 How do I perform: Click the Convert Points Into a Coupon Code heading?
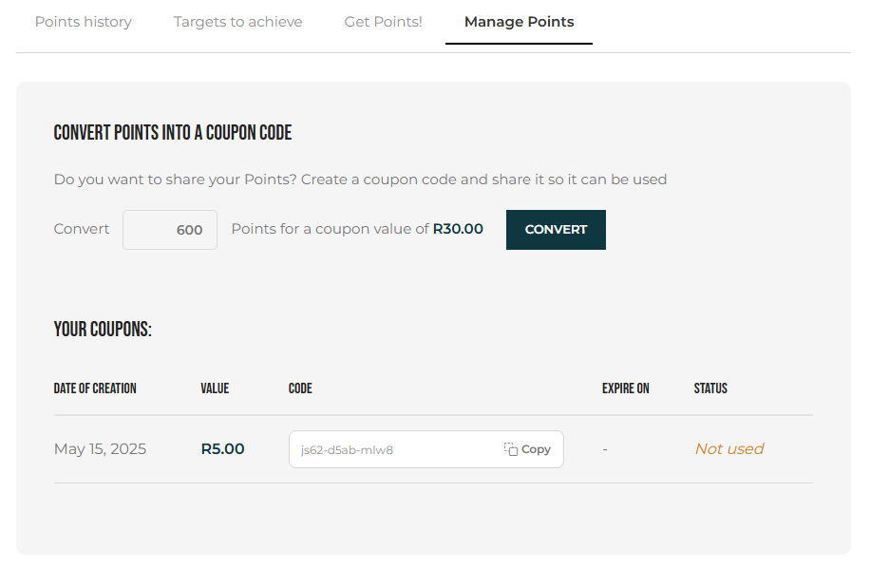(172, 133)
